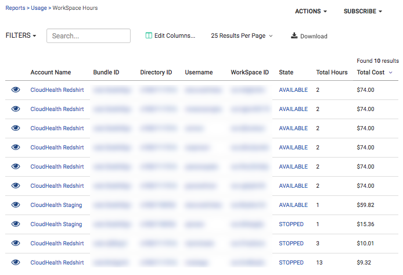Open CloudHealth Redshirt in the $9.32 row

point(57,263)
